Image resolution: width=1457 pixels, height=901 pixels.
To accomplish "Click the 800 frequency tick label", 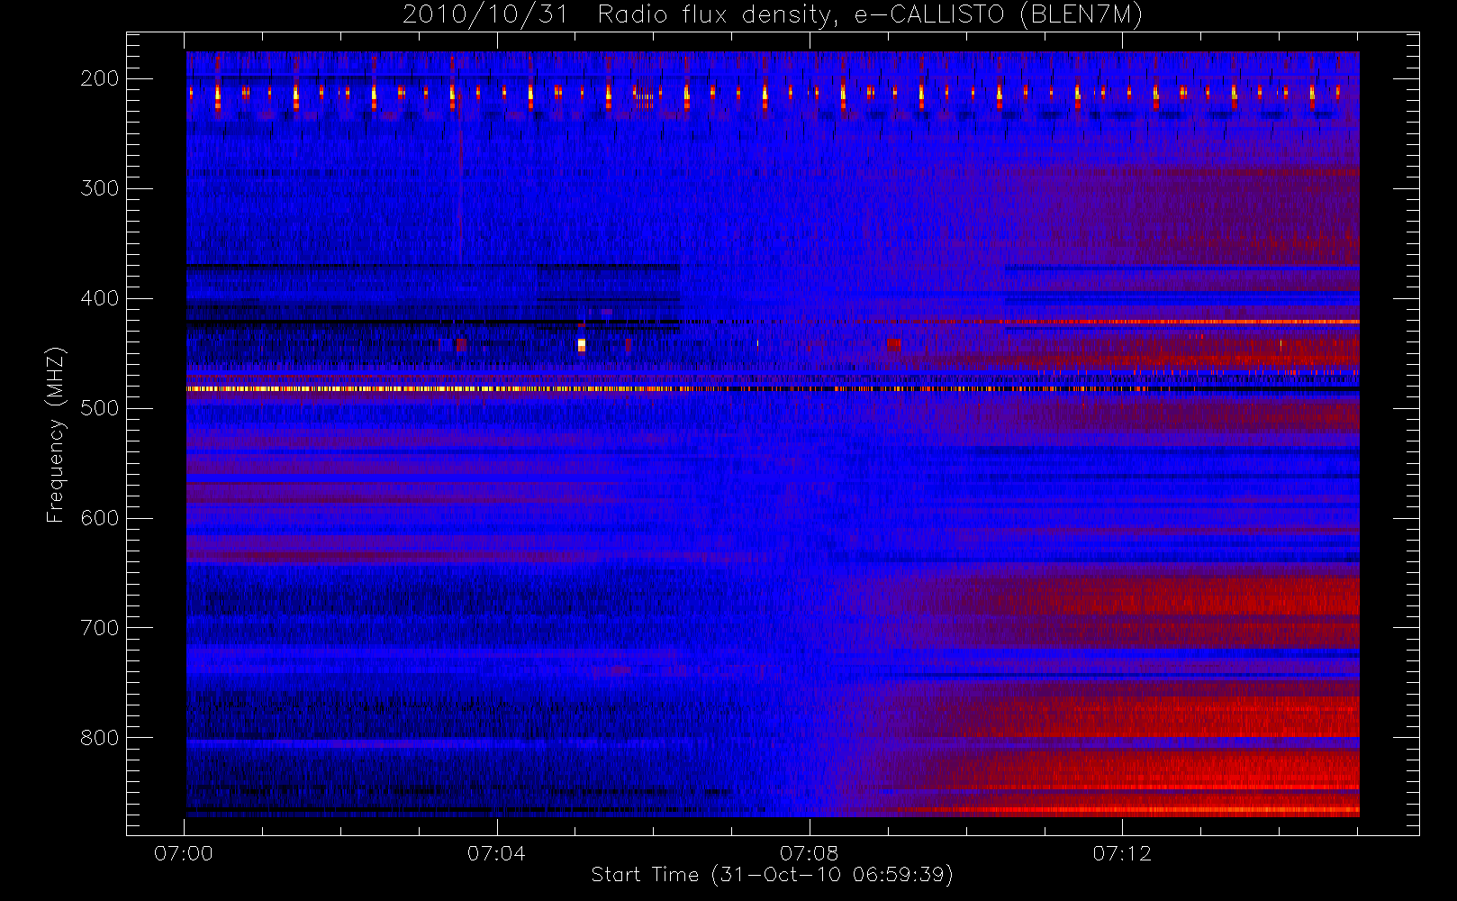I will point(99,738).
